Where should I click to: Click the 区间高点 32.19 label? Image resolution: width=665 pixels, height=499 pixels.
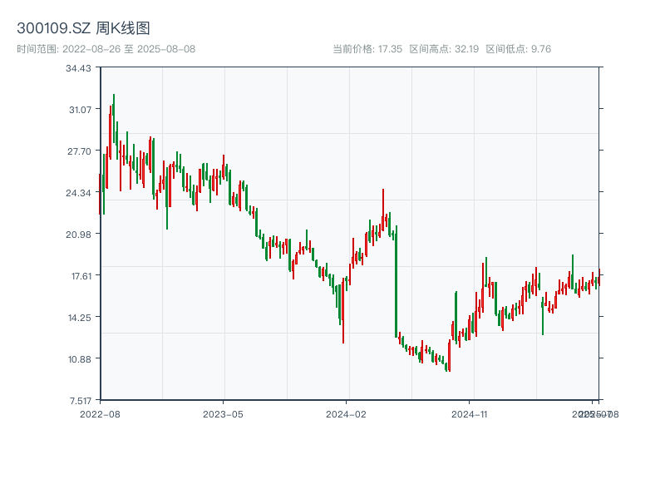click(444, 49)
